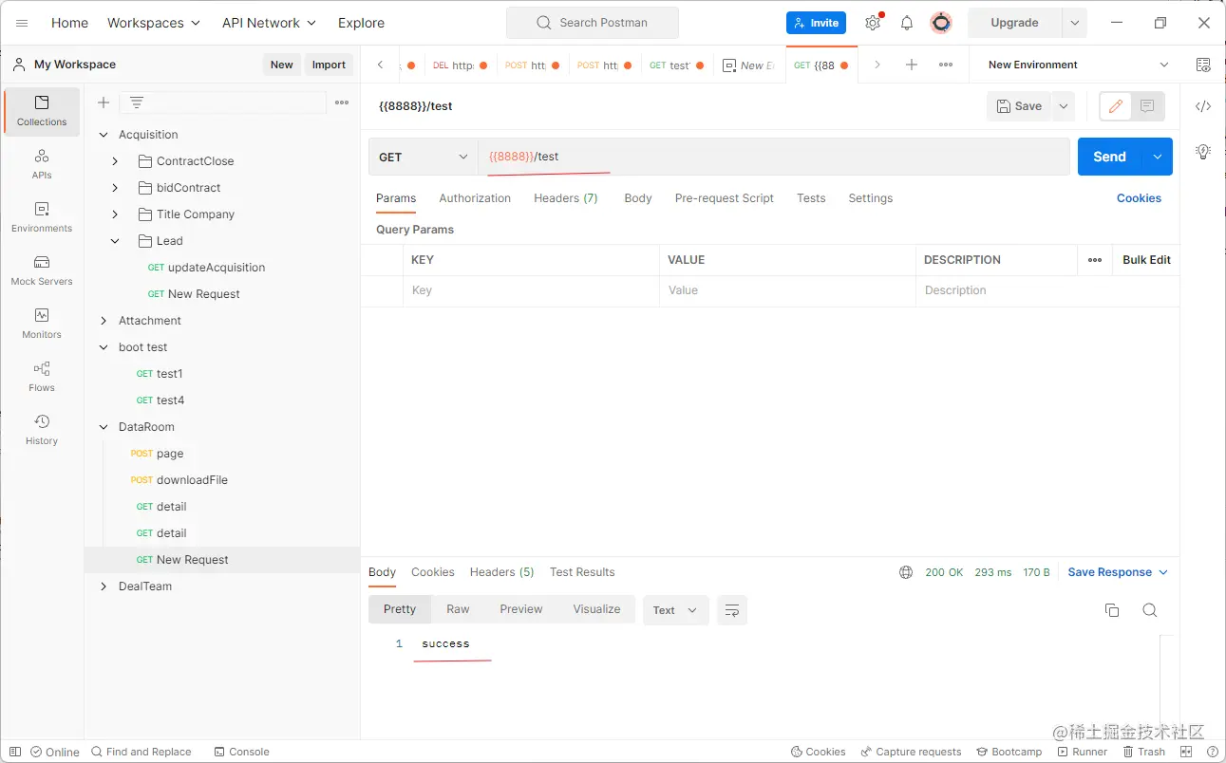Open the Pre-request Script tab
The image size is (1226, 763).
[725, 198]
